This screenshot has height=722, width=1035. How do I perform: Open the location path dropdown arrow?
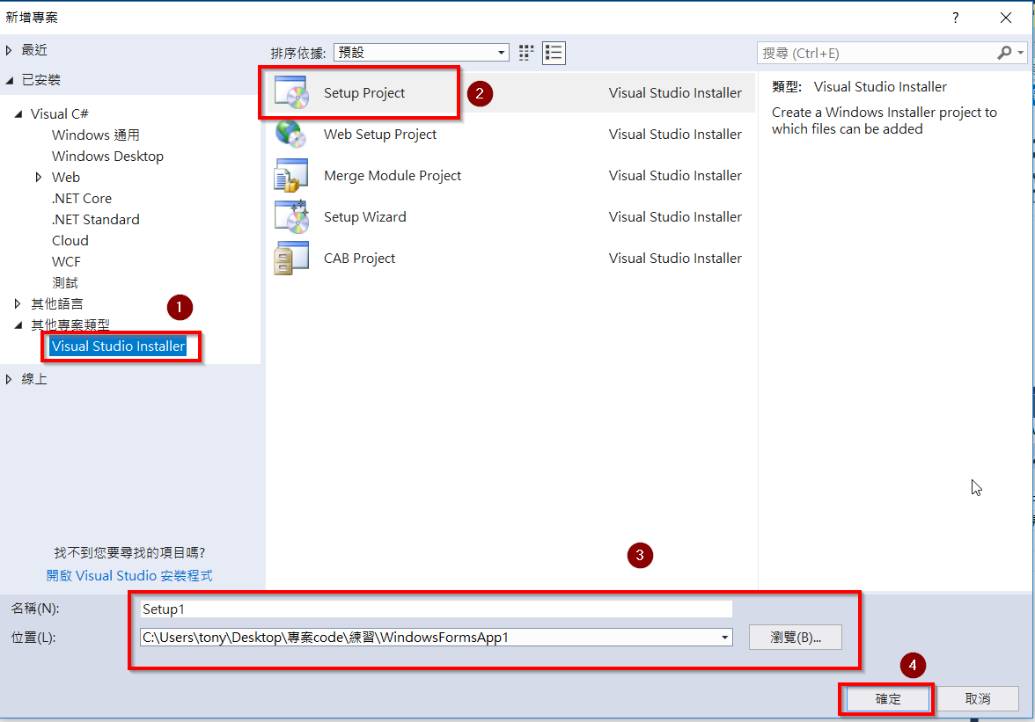tap(725, 638)
